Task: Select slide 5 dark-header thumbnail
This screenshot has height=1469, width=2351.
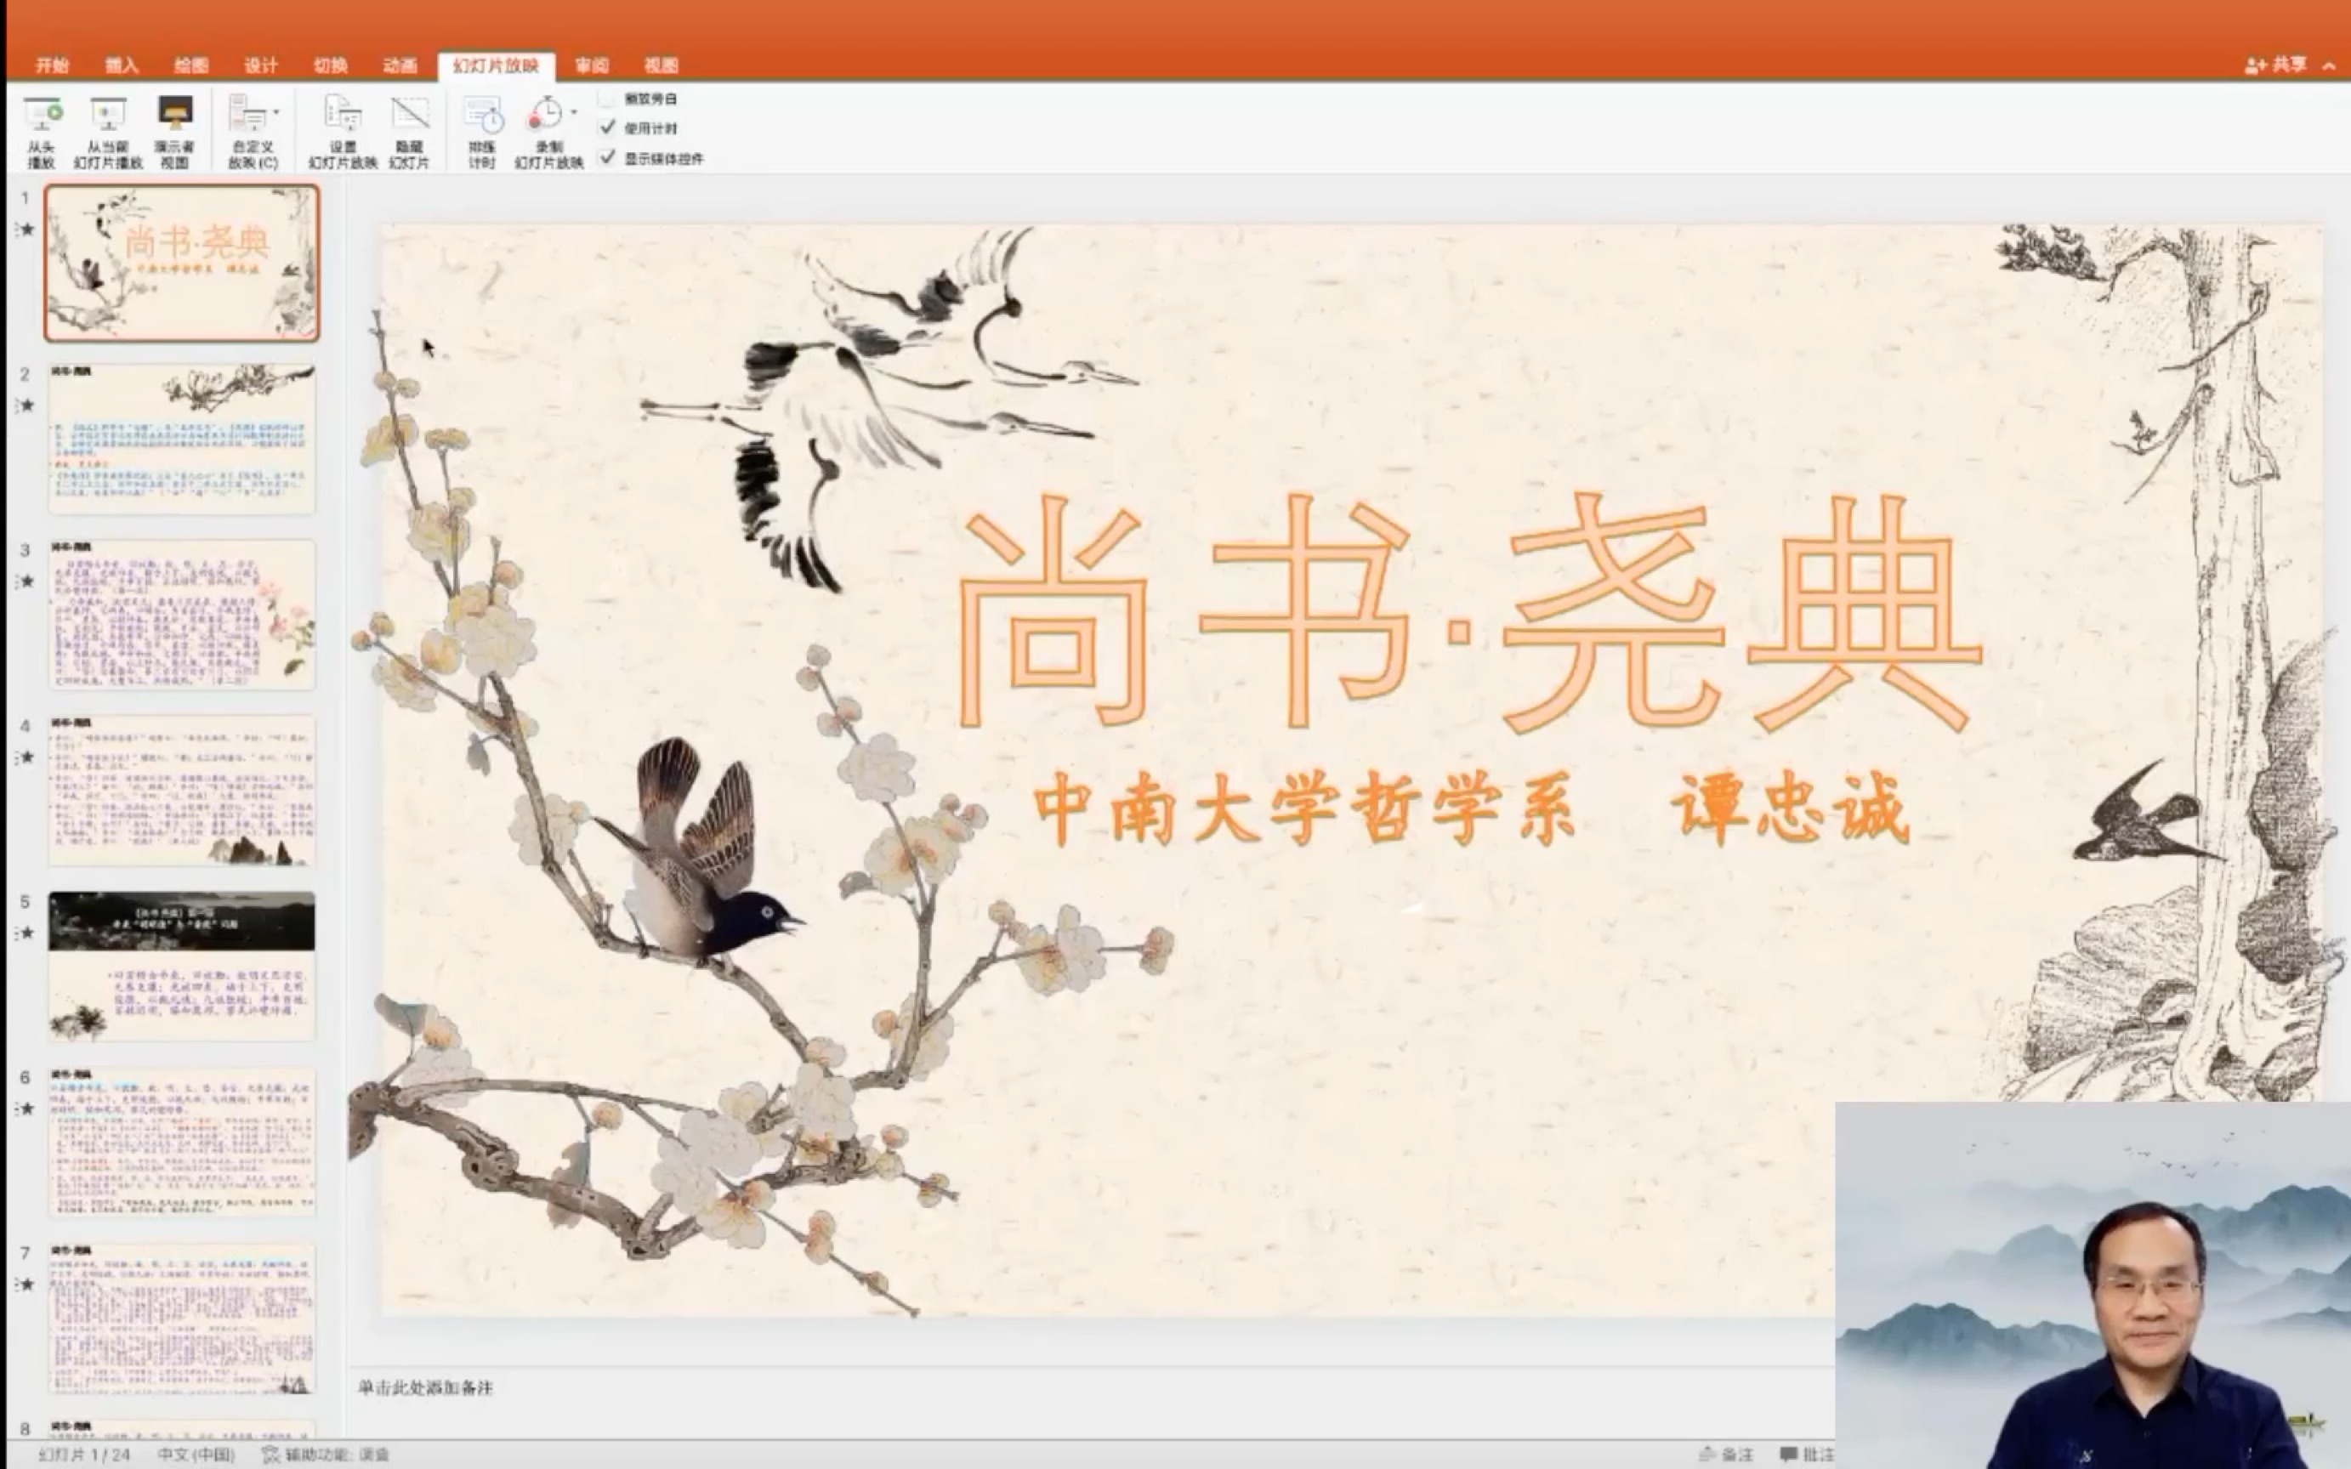Action: tap(182, 966)
